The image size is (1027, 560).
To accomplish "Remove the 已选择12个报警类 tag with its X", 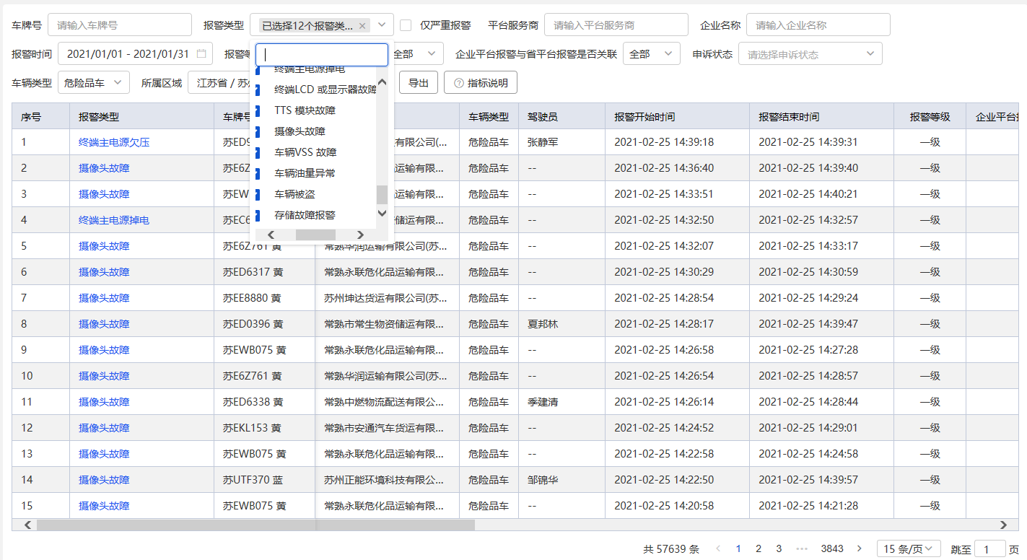I will pos(362,25).
